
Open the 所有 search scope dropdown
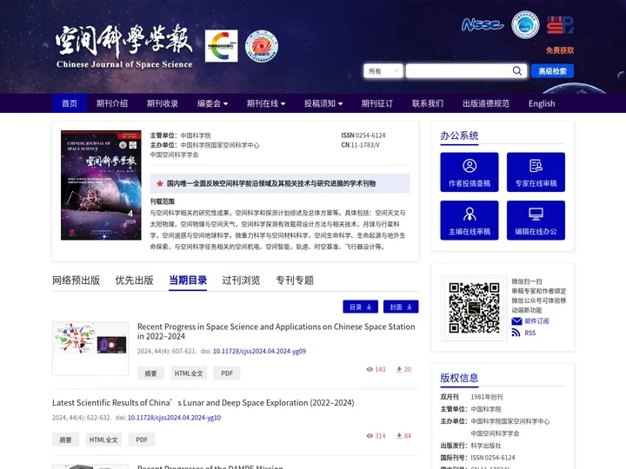(383, 71)
